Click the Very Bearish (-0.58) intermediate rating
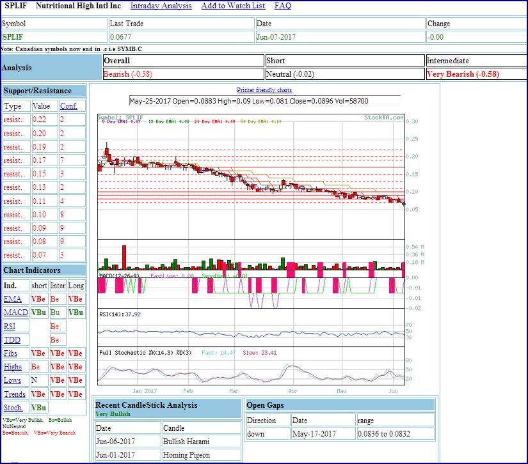 click(463, 74)
